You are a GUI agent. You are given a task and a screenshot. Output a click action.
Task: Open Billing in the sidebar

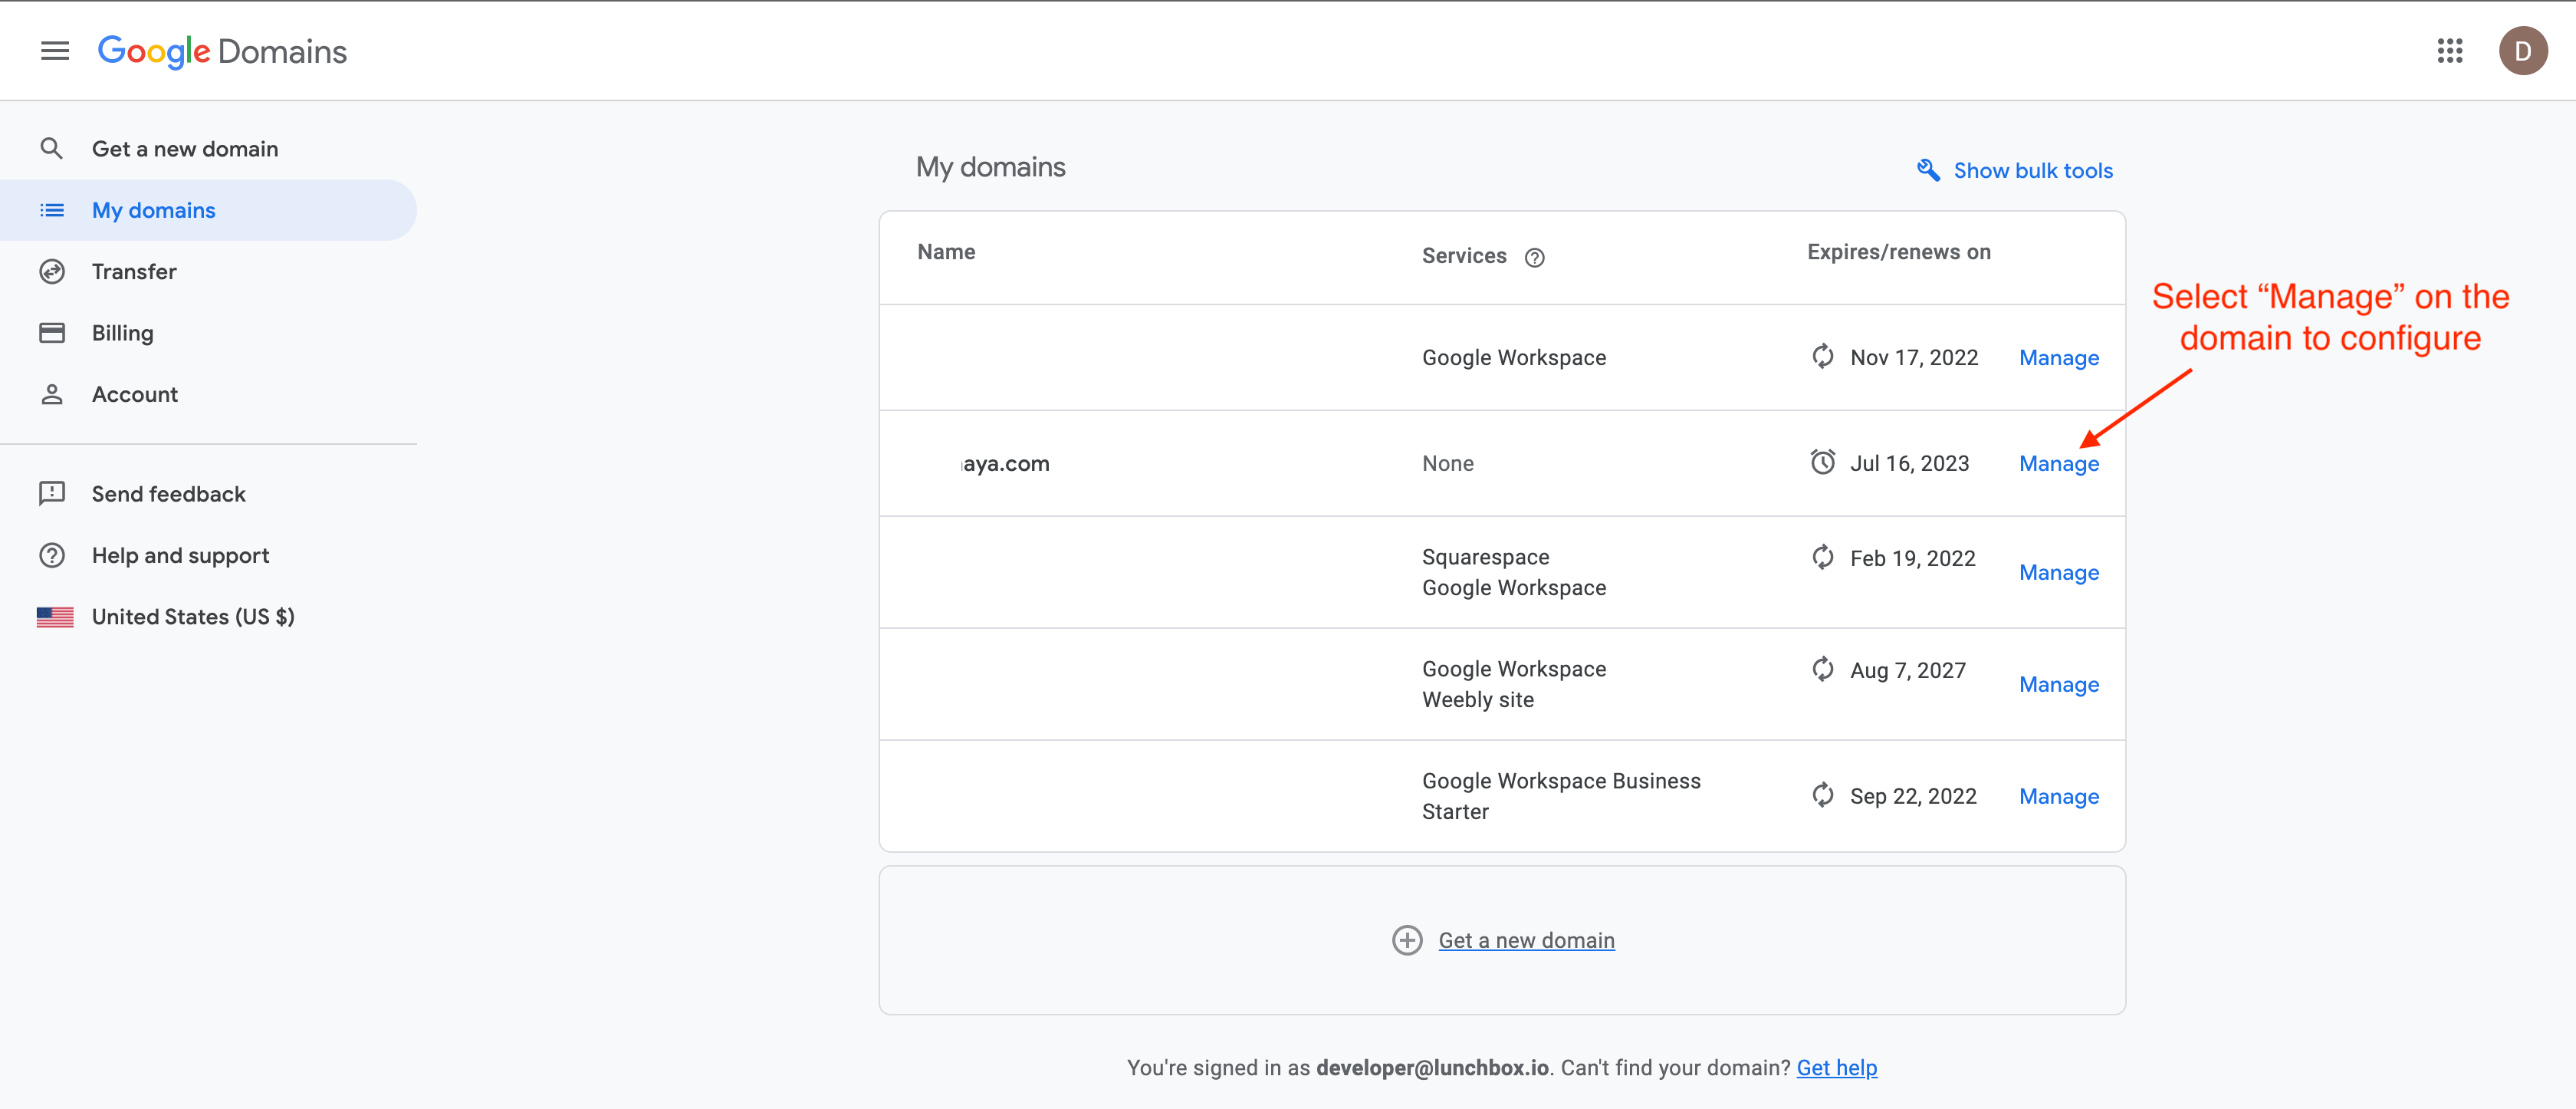(208, 333)
